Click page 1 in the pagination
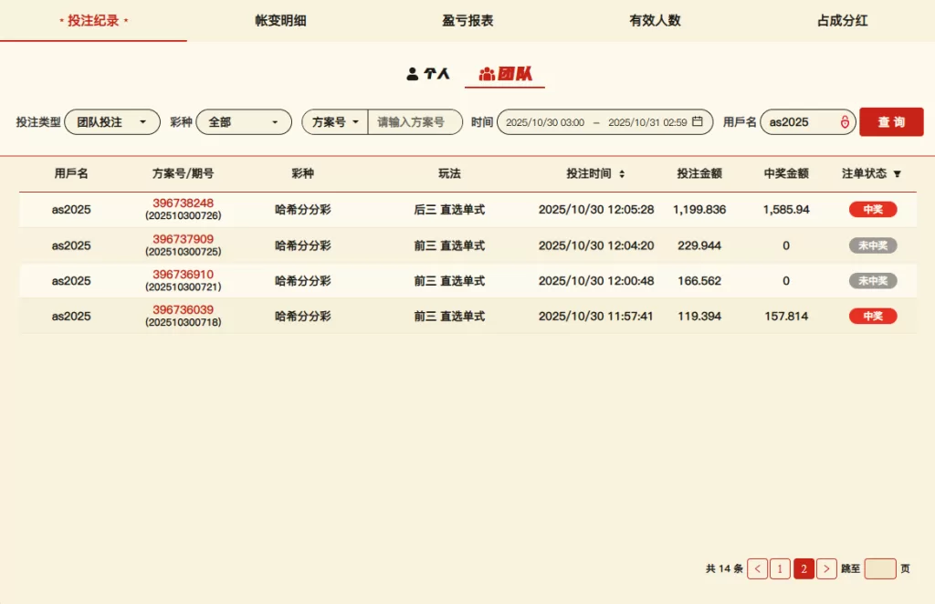The image size is (935, 604). [780, 568]
